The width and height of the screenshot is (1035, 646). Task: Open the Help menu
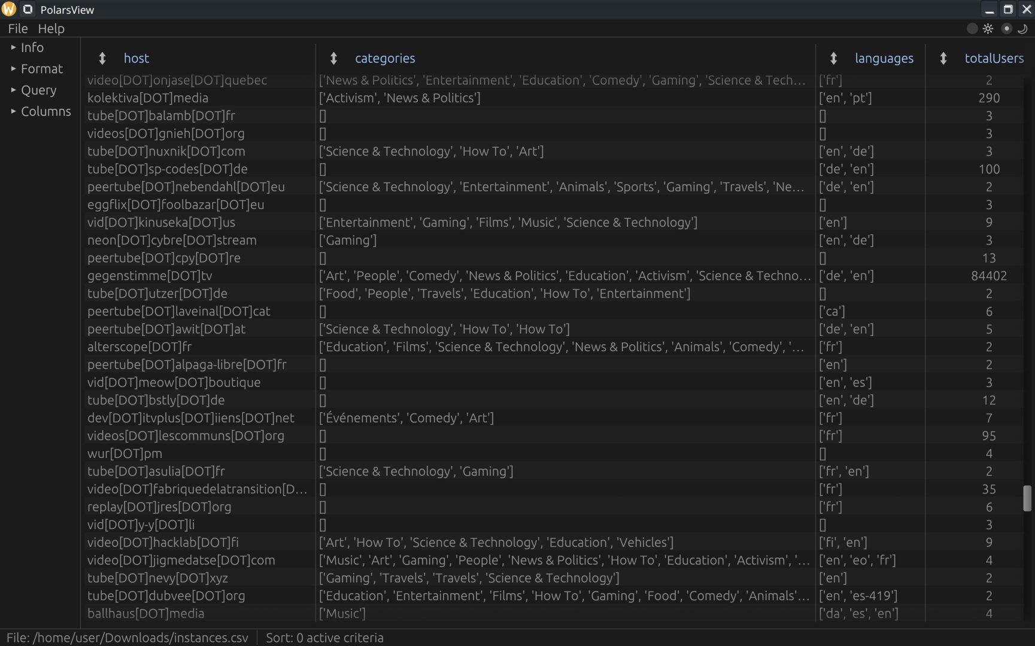click(51, 29)
